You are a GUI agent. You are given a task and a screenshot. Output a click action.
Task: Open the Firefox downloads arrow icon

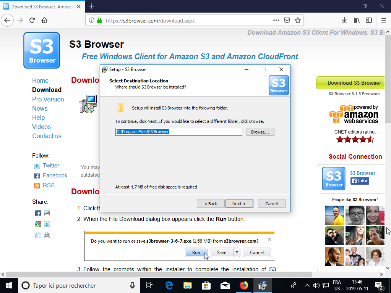click(x=344, y=21)
